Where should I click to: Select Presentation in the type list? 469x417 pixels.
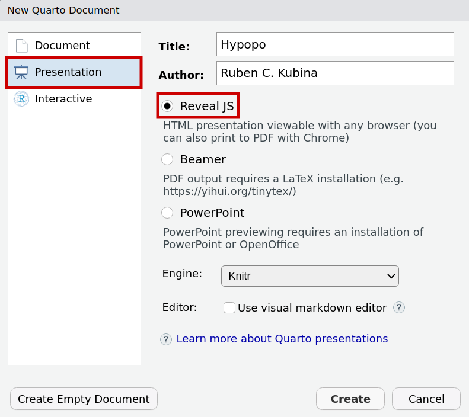(x=68, y=72)
